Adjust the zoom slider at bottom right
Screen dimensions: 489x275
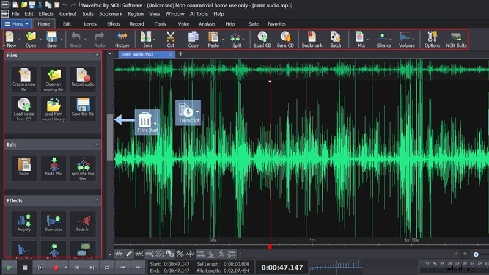point(476,254)
